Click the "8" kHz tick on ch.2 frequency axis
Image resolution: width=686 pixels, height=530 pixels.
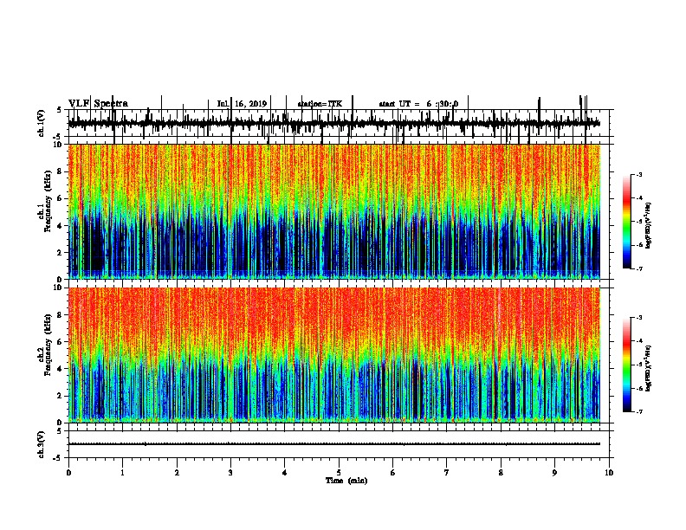point(61,315)
